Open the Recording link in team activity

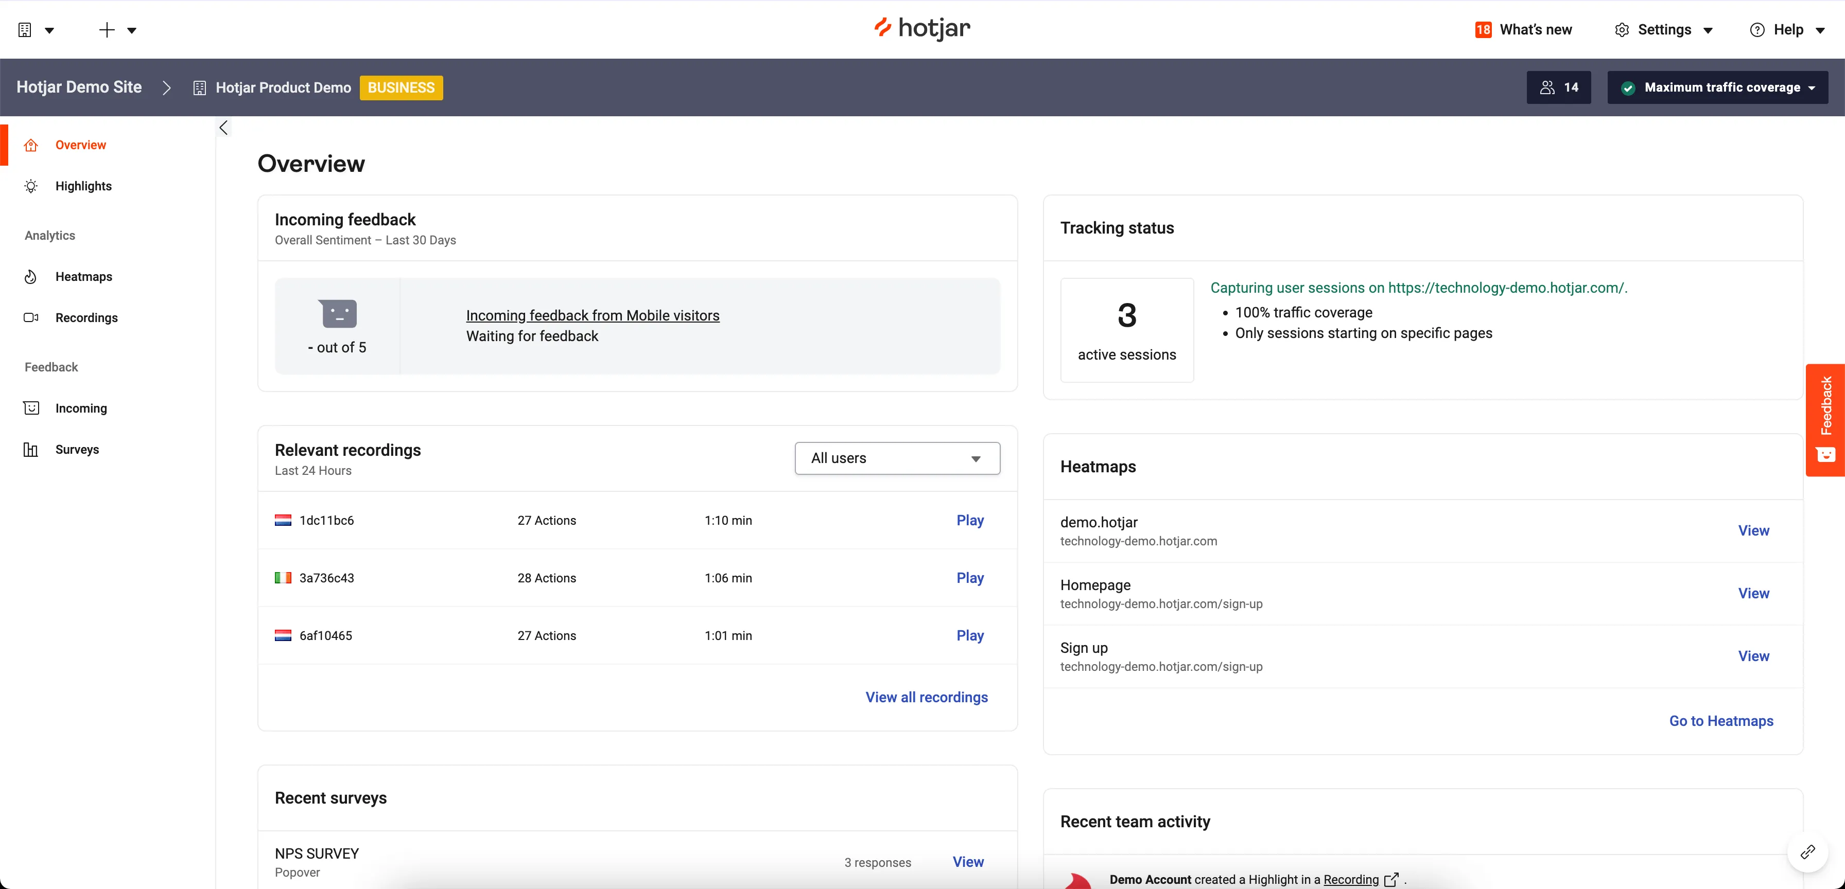point(1351,880)
